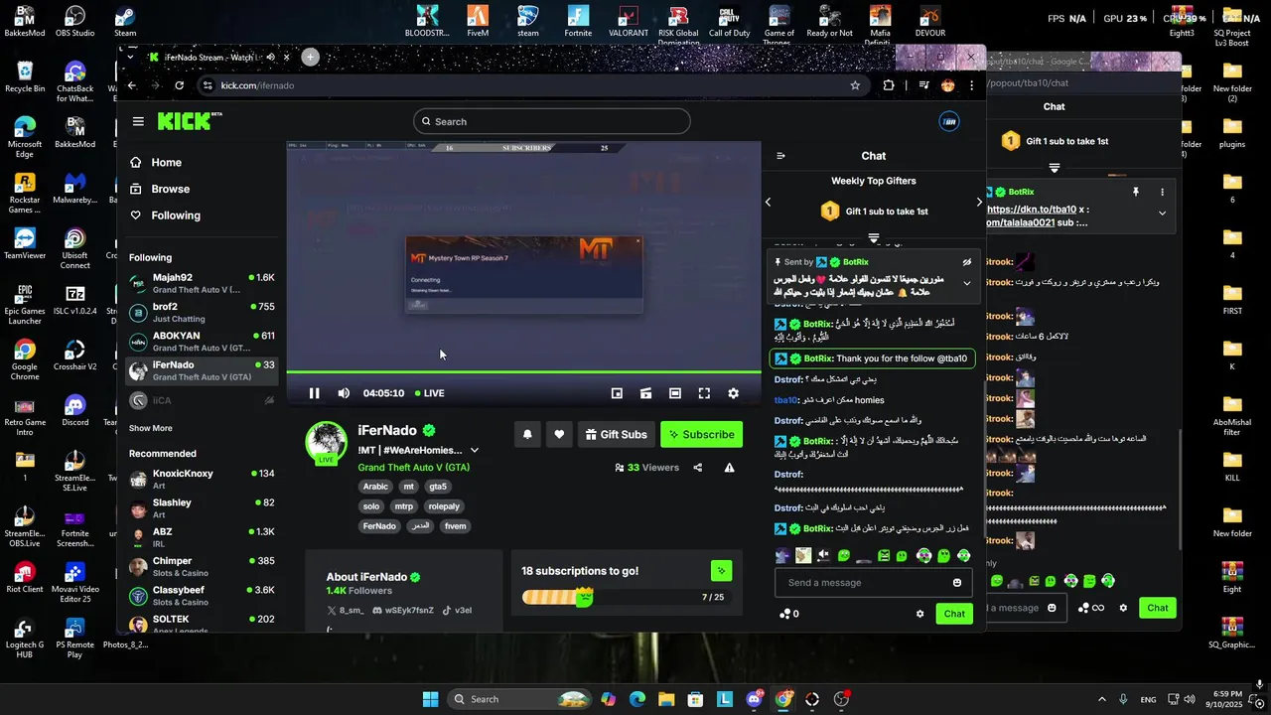Click the Gift Subs button

[616, 434]
